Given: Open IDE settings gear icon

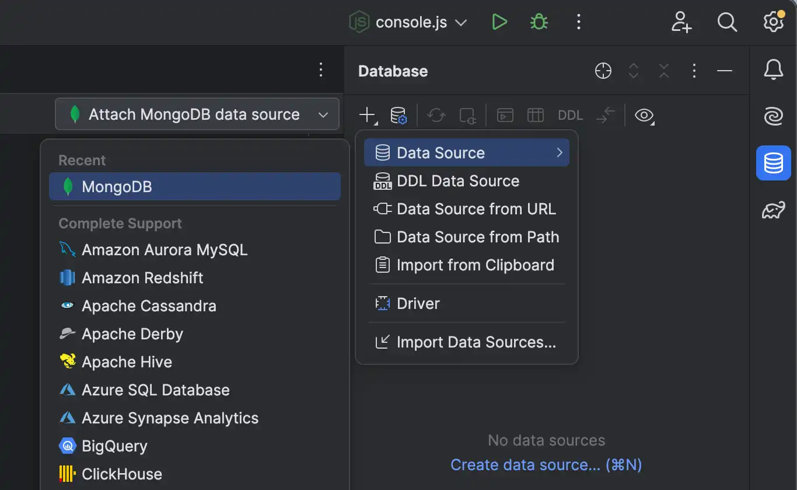Looking at the screenshot, I should coord(774,22).
